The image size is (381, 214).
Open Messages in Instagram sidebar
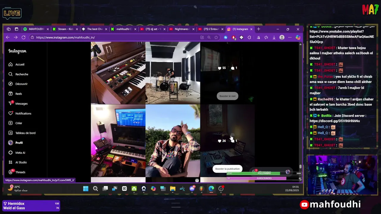(x=18, y=103)
